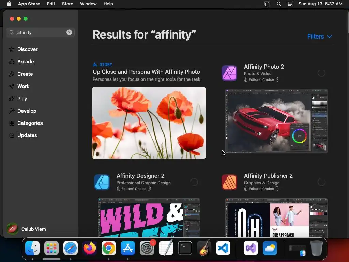Image resolution: width=349 pixels, height=262 pixels.
Task: Open the Calub Viem account profile
Action: coord(26,229)
